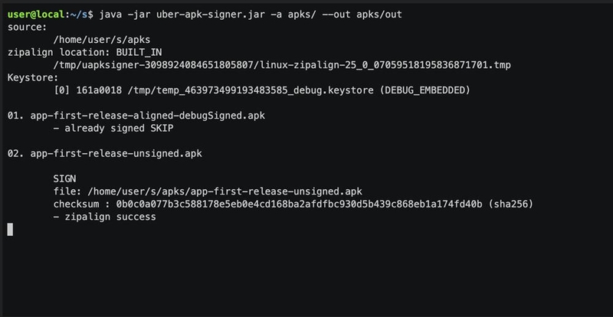Click the file: unsigned.apk path line

(x=208, y=191)
